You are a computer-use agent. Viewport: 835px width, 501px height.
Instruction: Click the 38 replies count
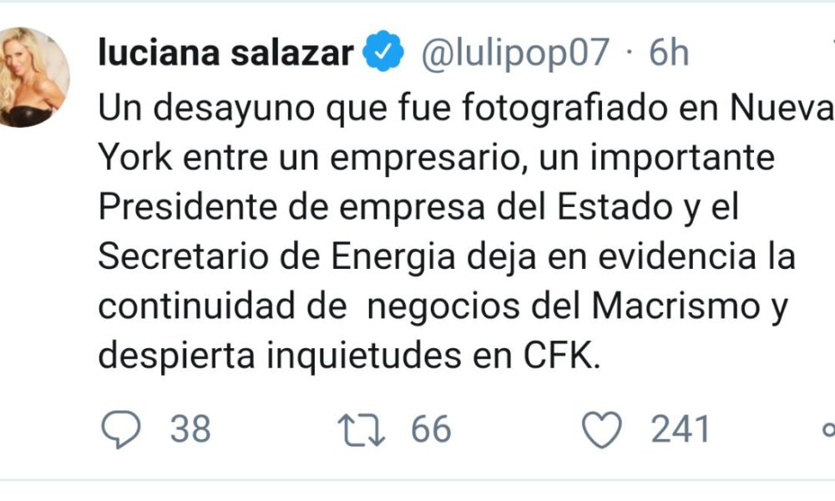point(190,428)
